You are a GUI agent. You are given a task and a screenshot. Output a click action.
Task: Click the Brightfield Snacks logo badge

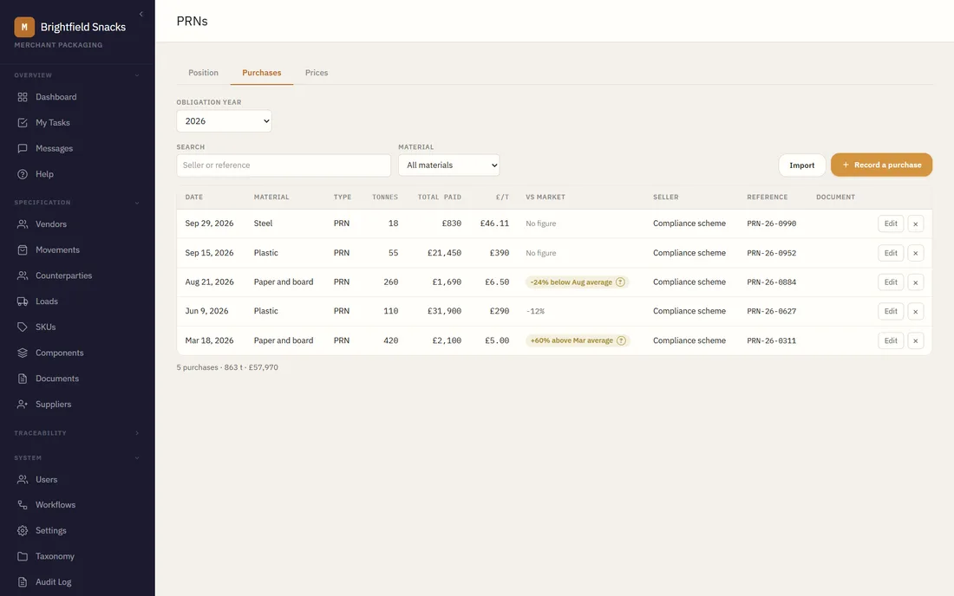coord(24,27)
